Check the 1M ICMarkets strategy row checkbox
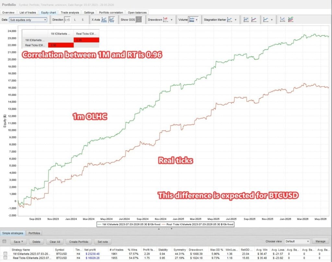332x262 pixels. 5,254
